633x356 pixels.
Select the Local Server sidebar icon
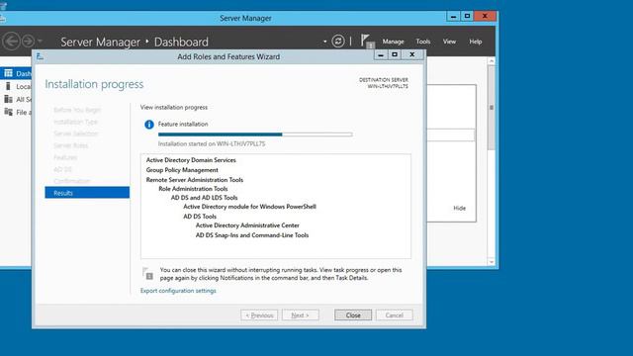point(8,86)
